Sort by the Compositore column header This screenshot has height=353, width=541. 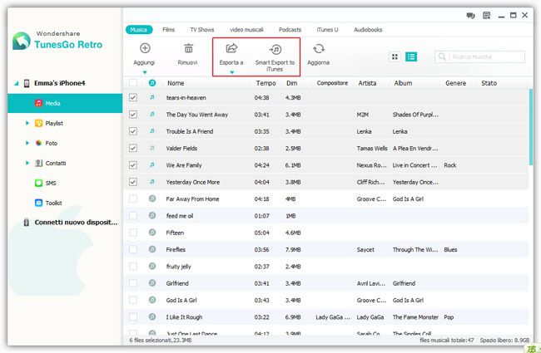[x=332, y=83]
